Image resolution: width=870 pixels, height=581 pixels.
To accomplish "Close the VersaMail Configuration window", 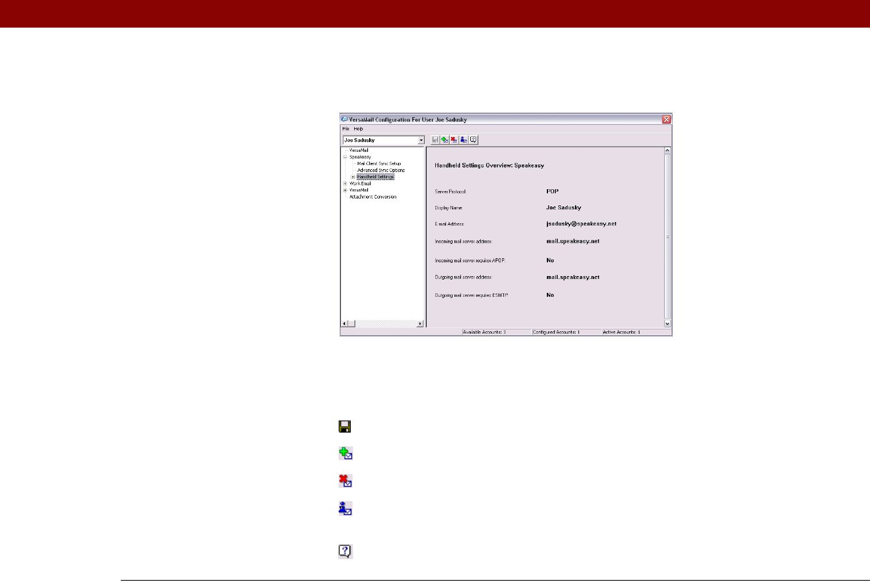I will [666, 120].
